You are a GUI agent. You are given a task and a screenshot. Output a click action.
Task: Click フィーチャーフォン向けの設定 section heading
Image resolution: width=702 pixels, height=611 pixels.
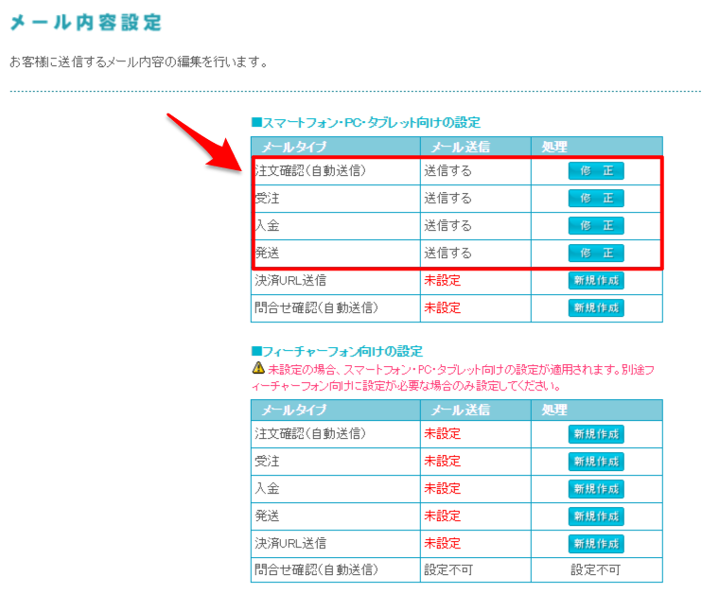pyautogui.click(x=337, y=352)
